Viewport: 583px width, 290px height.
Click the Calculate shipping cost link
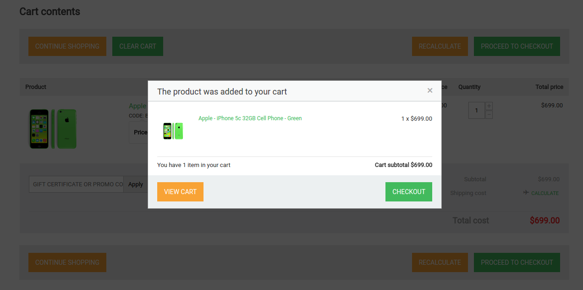[545, 193]
